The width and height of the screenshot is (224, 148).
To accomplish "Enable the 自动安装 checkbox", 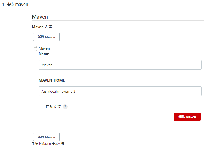I will coord(41,106).
